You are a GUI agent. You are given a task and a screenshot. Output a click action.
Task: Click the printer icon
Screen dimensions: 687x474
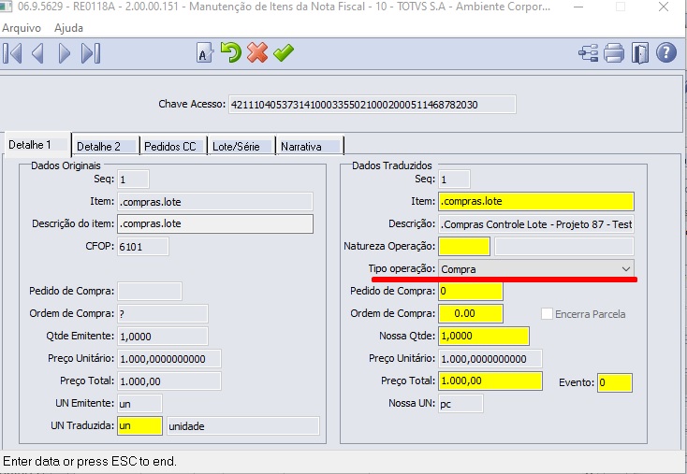pos(614,53)
